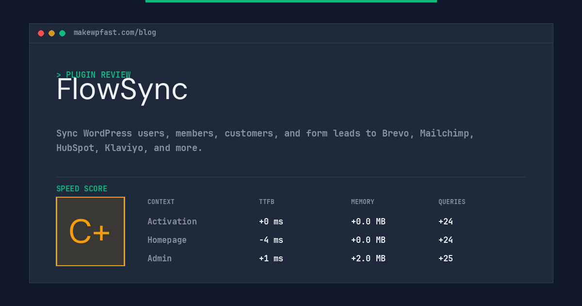Viewport: 582px width, 306px height.
Task: Click Homepage TTFB value -4 ms
Action: tap(271, 240)
